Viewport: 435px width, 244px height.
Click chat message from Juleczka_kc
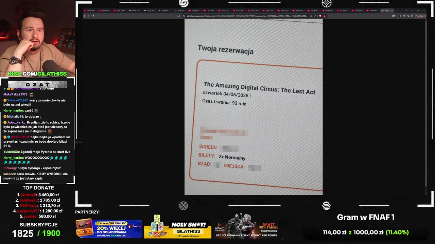coord(37,127)
